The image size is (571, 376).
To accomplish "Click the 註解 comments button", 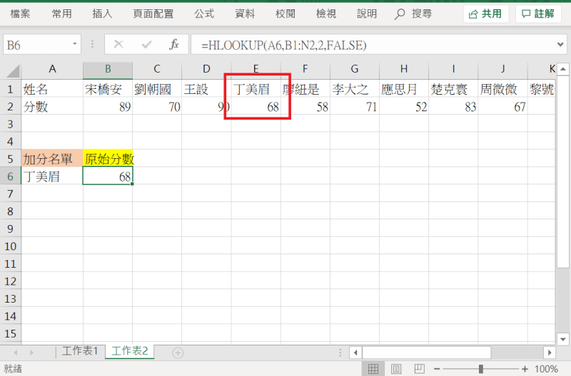I will coord(538,14).
